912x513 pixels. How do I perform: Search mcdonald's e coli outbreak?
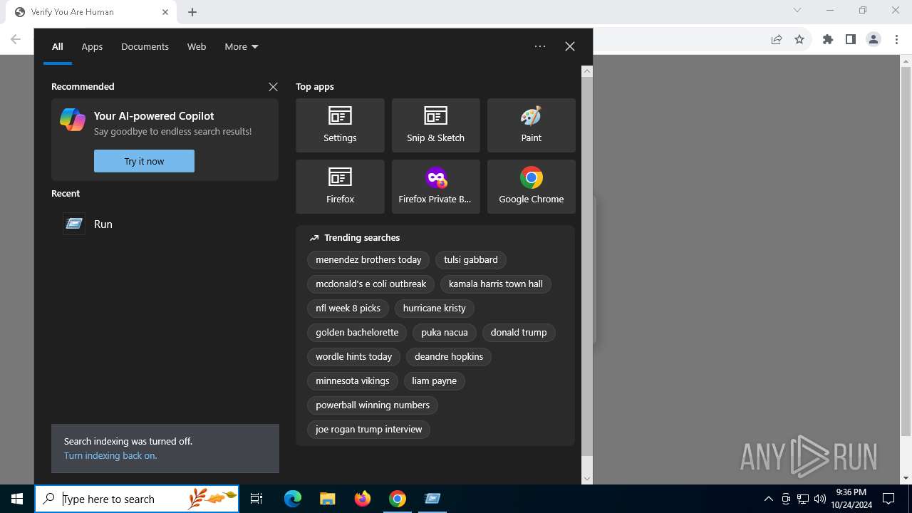tap(370, 284)
